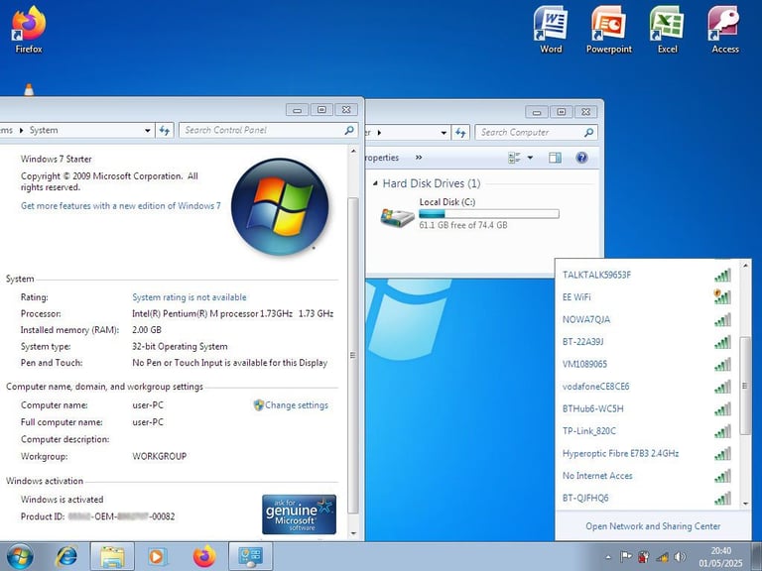Click the volume speaker tray icon

pyautogui.click(x=681, y=556)
